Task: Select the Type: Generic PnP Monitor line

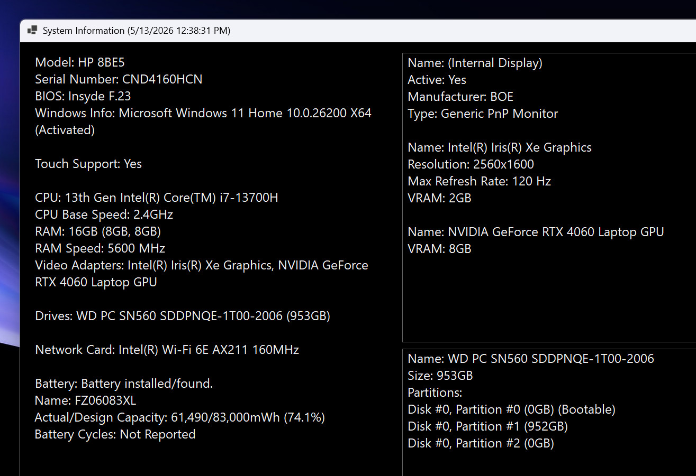Action: coord(483,114)
